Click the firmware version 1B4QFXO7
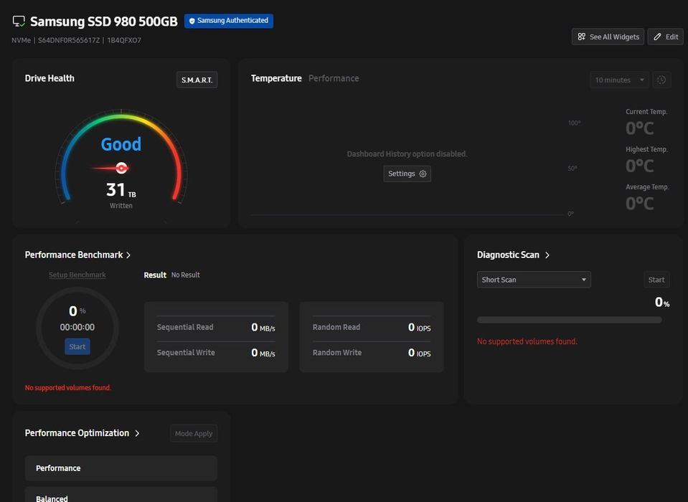The height and width of the screenshot is (502, 688). (124, 40)
